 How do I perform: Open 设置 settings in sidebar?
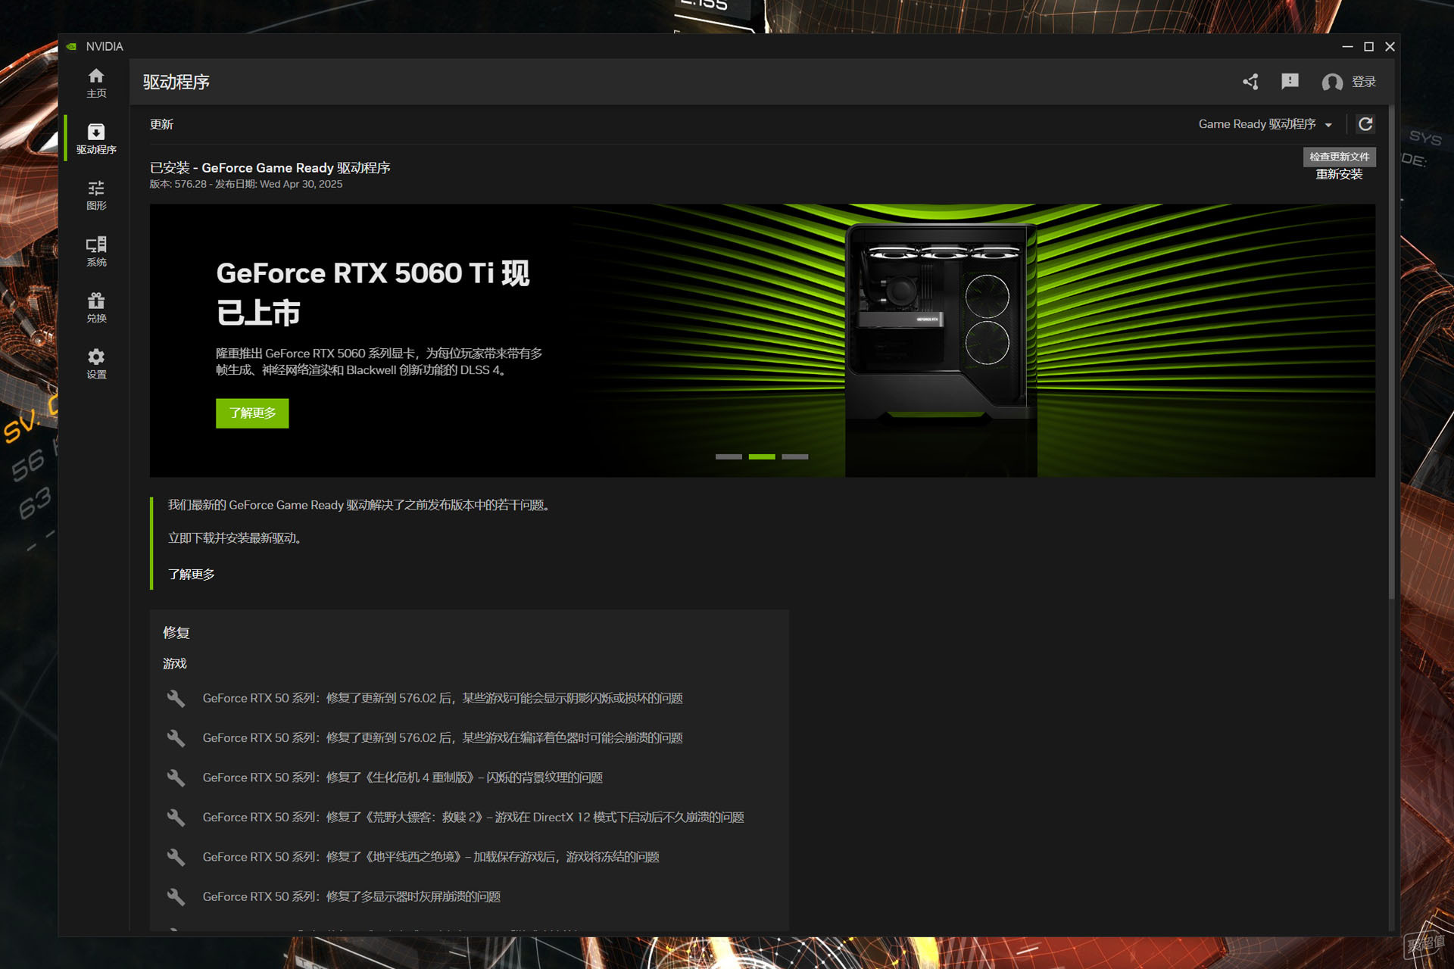point(96,363)
